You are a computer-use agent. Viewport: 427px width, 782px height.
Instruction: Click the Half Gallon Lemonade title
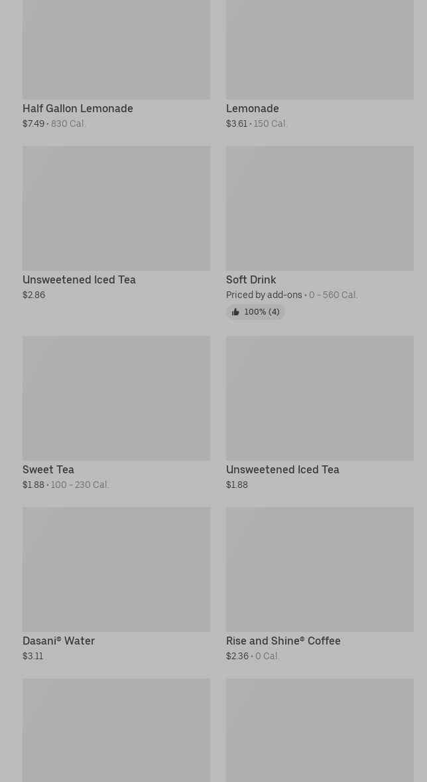coord(78,108)
